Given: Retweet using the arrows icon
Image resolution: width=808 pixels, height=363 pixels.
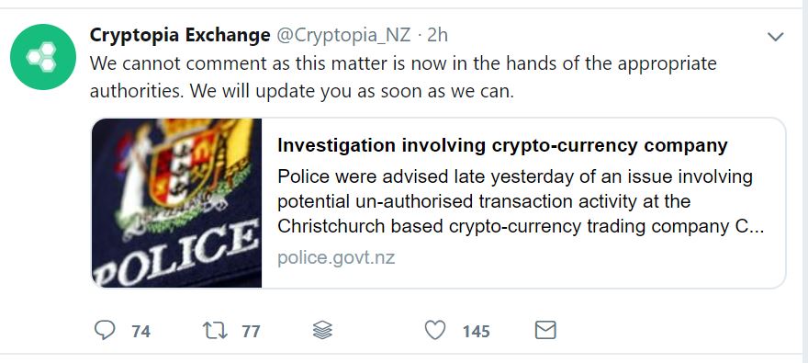Looking at the screenshot, I should (215, 330).
